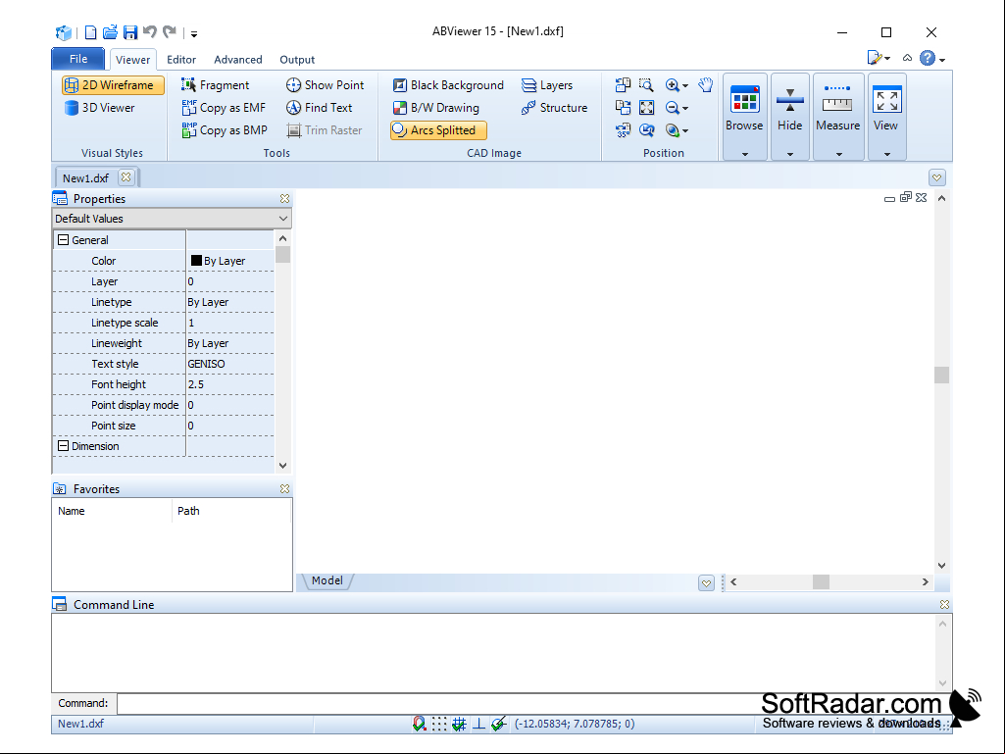Viewport: 1005px width, 754px height.
Task: Open the Layers dialog
Action: pos(547,85)
